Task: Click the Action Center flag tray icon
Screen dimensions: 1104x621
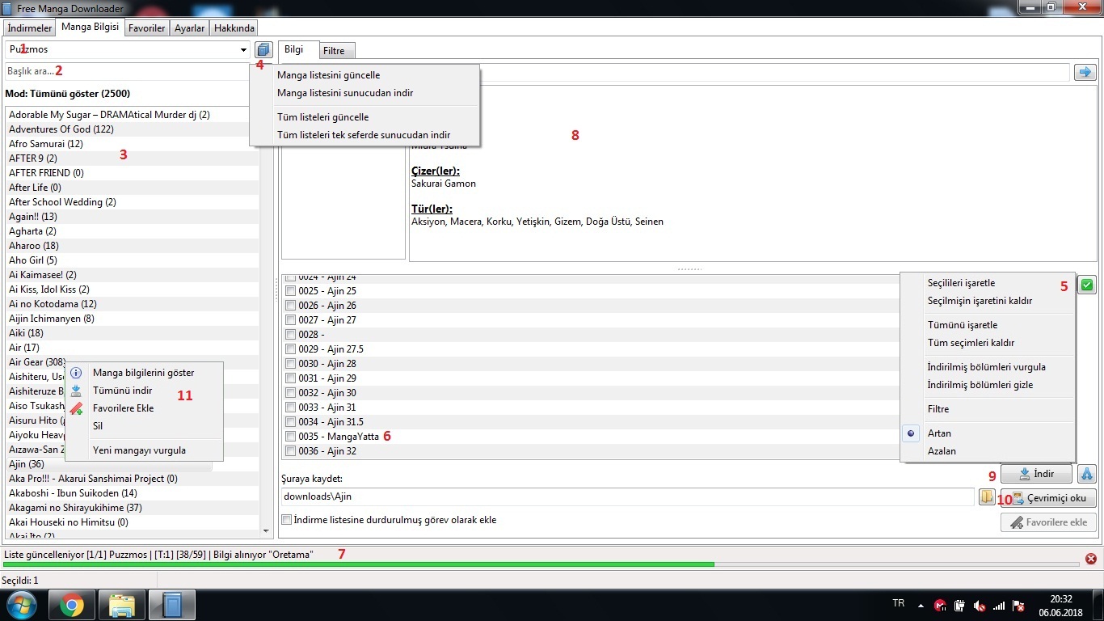Action: click(x=1018, y=605)
